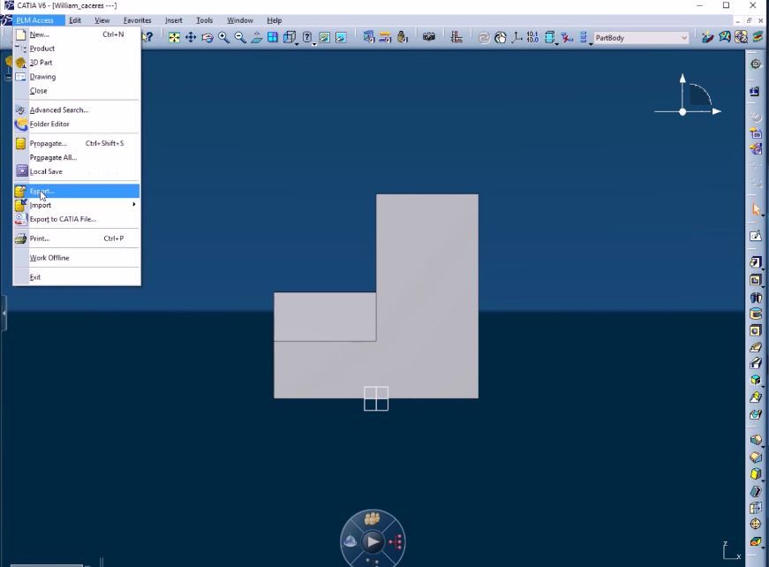Open the Insert menu
This screenshot has width=769, height=567.
[x=173, y=20]
